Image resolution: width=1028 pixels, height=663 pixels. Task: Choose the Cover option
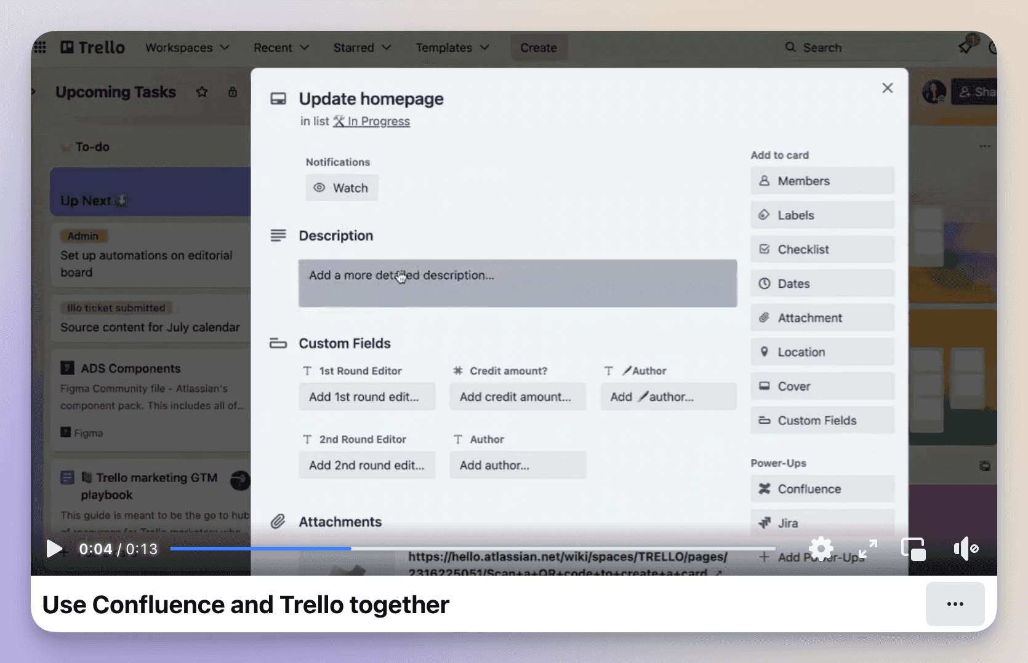[x=822, y=386]
